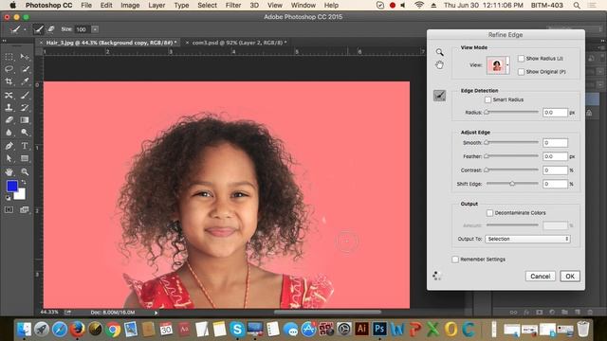607x341 pixels.
Task: Open the Layer menu
Action: click(156, 5)
